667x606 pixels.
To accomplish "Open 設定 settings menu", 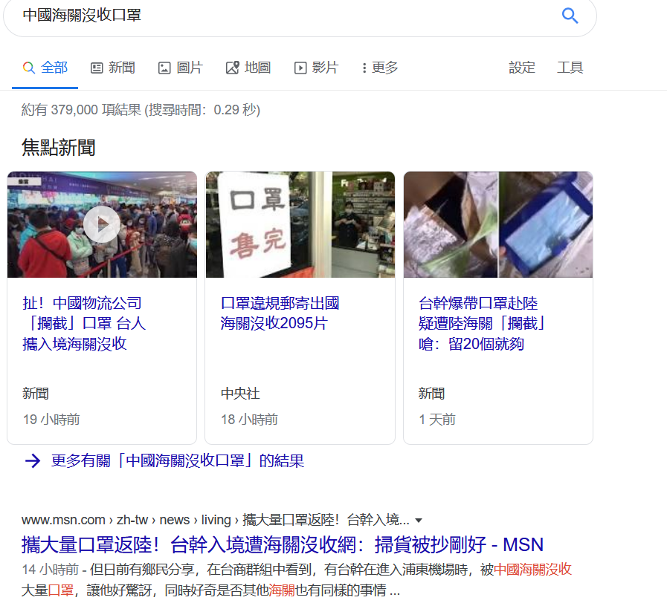I will [x=522, y=68].
